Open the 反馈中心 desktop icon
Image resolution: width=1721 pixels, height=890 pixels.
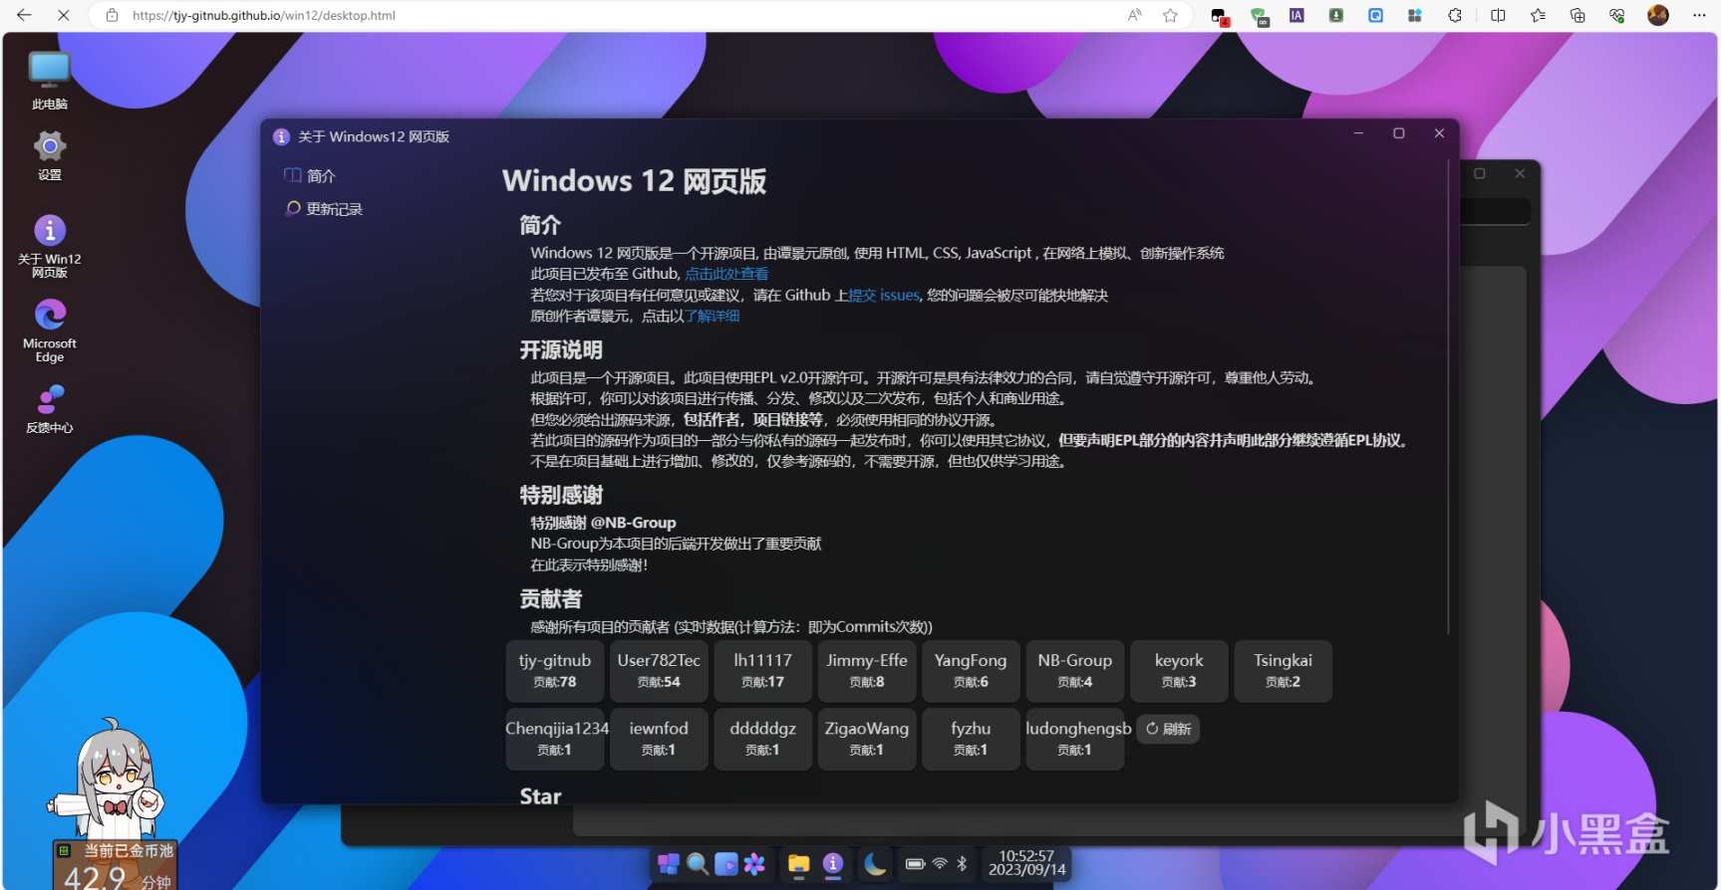pos(50,408)
